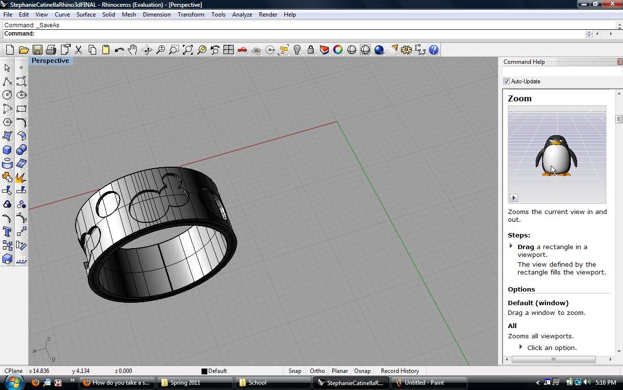Image resolution: width=623 pixels, height=390 pixels.
Task: Click the blue Render sphere icon
Action: (379, 50)
